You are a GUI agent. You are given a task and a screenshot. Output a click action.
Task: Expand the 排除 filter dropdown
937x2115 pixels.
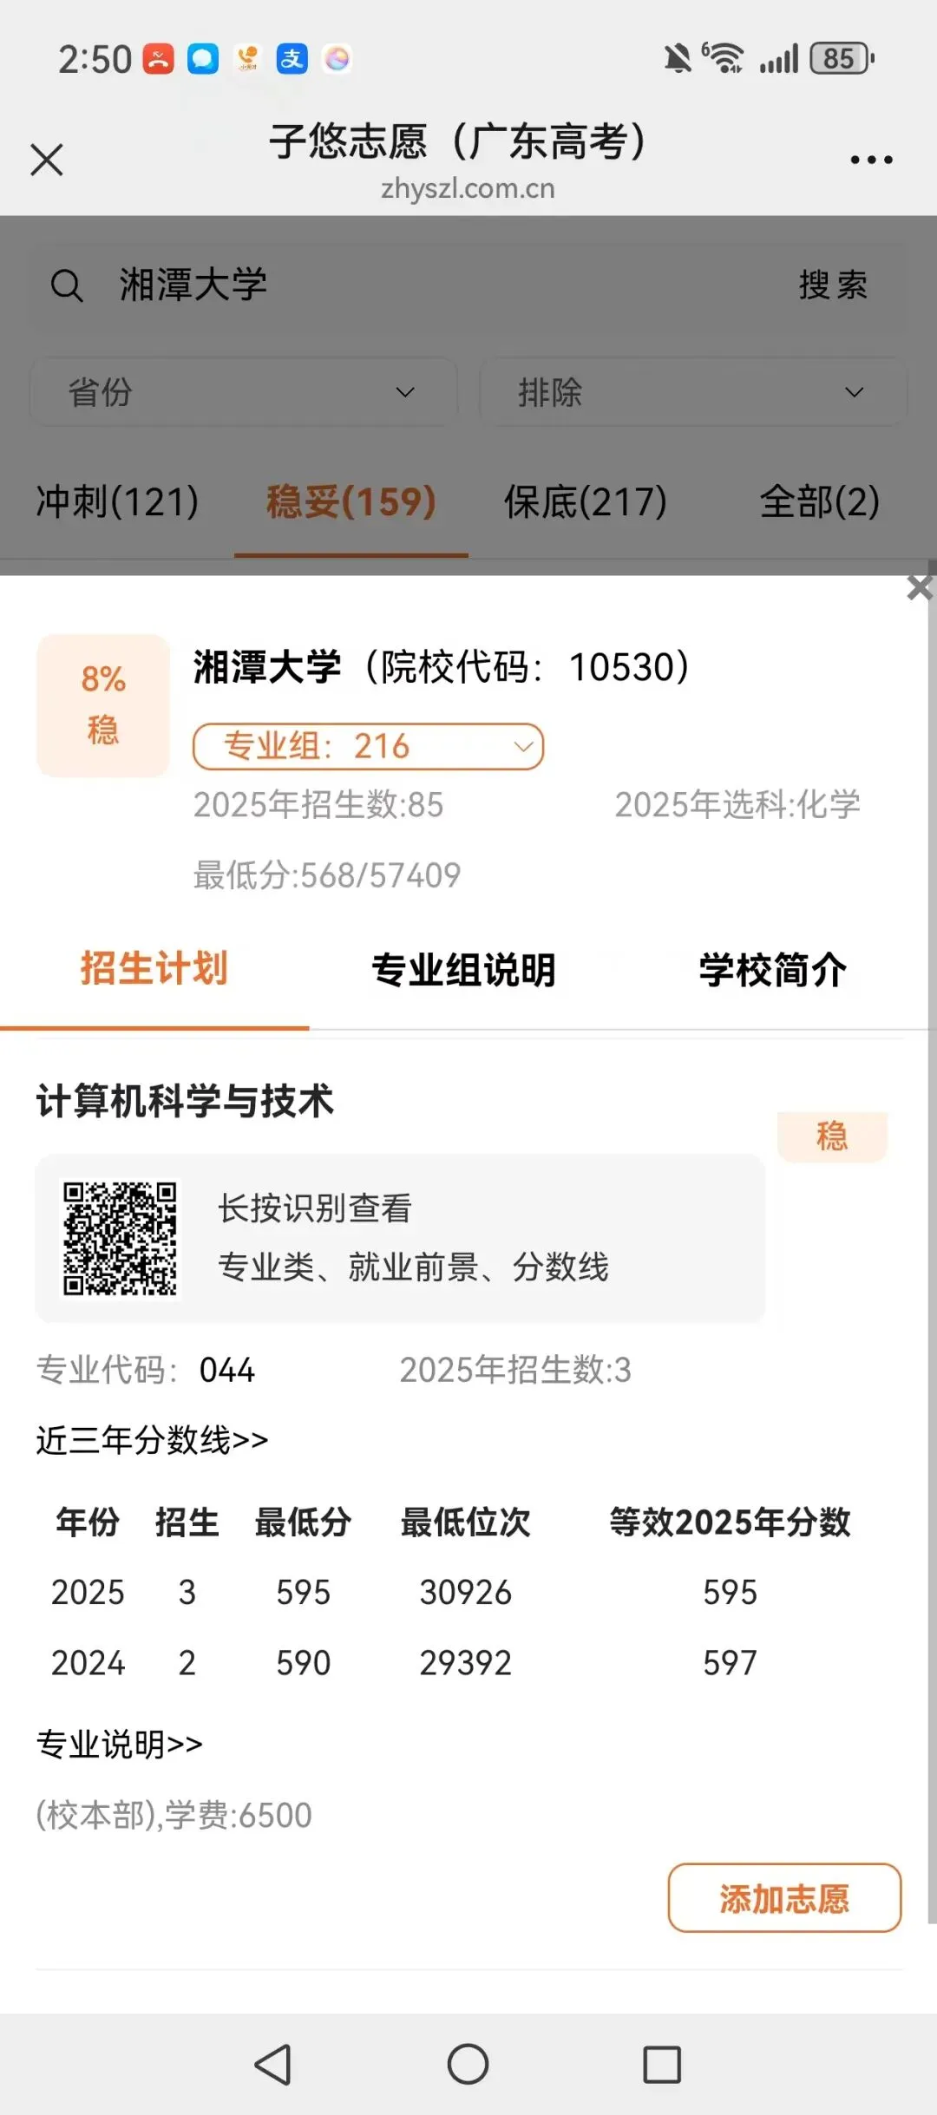pyautogui.click(x=693, y=392)
